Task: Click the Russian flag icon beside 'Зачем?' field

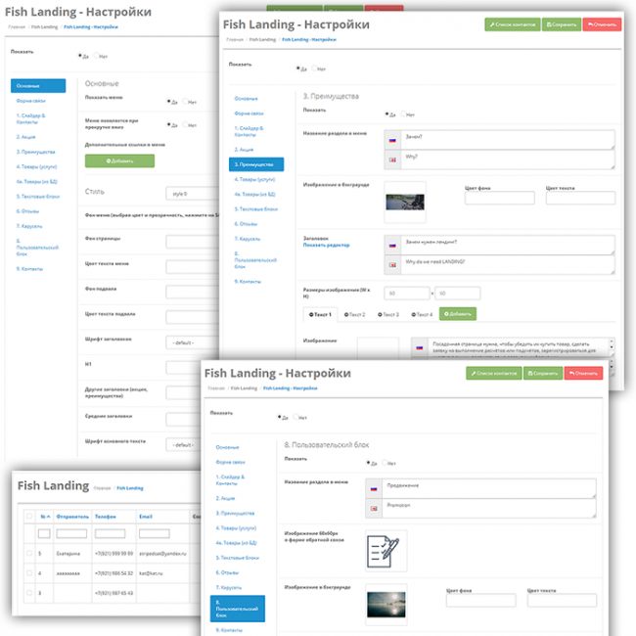Action: pos(392,139)
